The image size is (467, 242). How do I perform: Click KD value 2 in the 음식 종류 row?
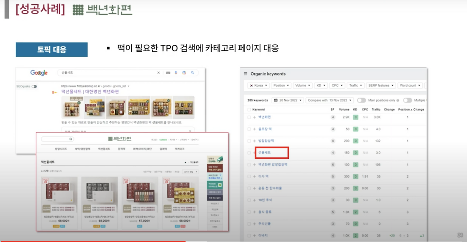coord(356,212)
